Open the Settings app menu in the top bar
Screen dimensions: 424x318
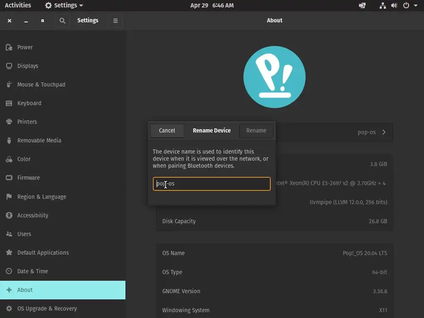pos(64,5)
